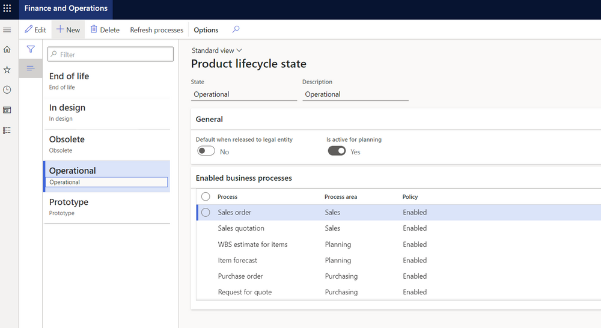601x328 pixels.
Task: Click Refresh processes in action bar
Action: [156, 30]
